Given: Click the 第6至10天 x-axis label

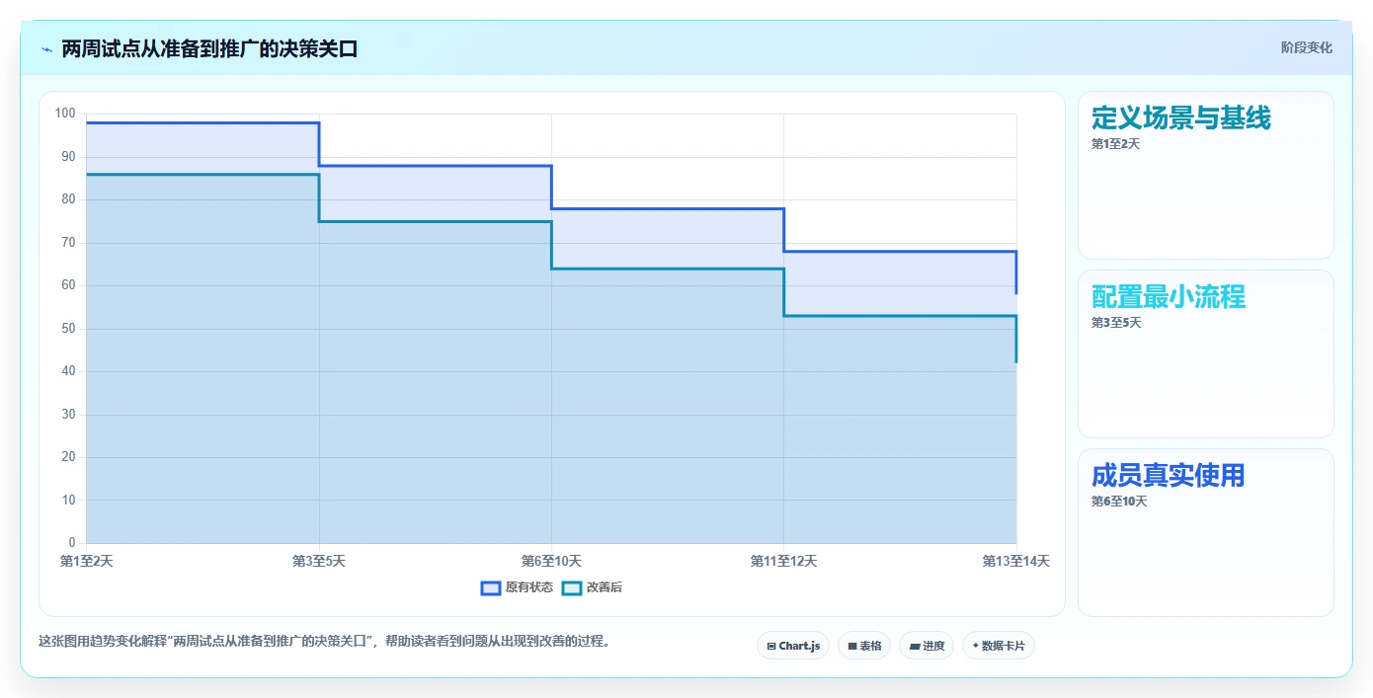Looking at the screenshot, I should pos(551,561).
